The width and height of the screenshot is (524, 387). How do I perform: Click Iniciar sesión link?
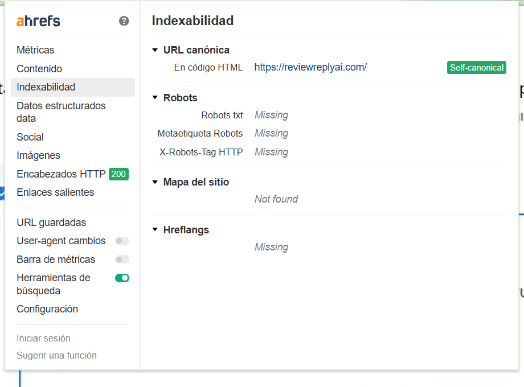click(43, 338)
